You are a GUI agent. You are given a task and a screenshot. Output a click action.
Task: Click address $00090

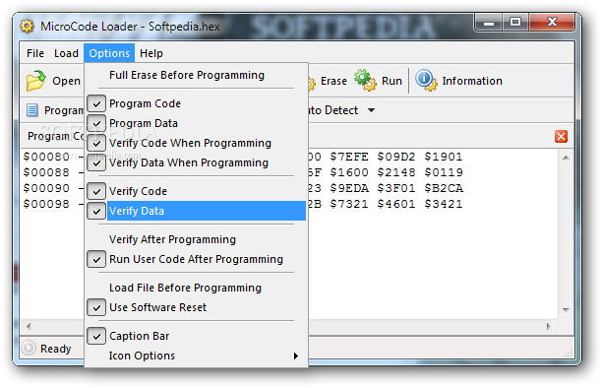click(46, 188)
